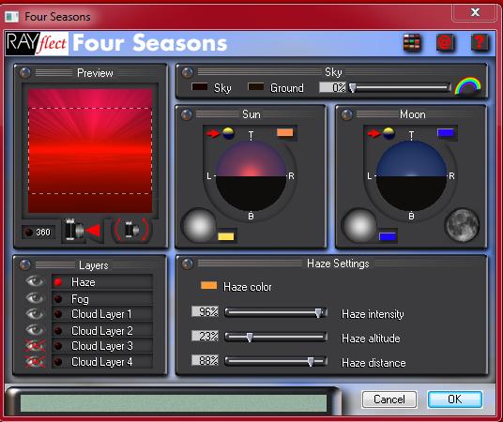This screenshot has width=503, height=422.
Task: Click the Moon panel red arrow sphere icon
Action: (x=381, y=133)
